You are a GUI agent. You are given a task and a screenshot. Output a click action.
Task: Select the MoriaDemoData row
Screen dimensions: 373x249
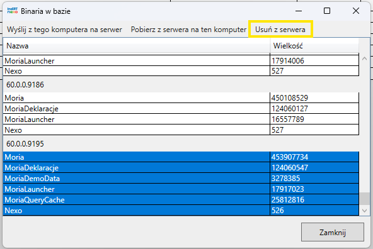181,179
